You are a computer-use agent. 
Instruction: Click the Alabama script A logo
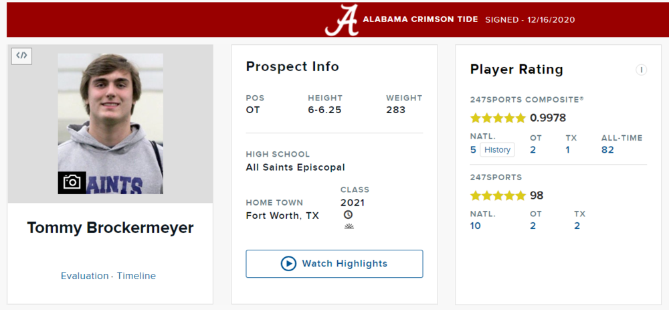342,20
